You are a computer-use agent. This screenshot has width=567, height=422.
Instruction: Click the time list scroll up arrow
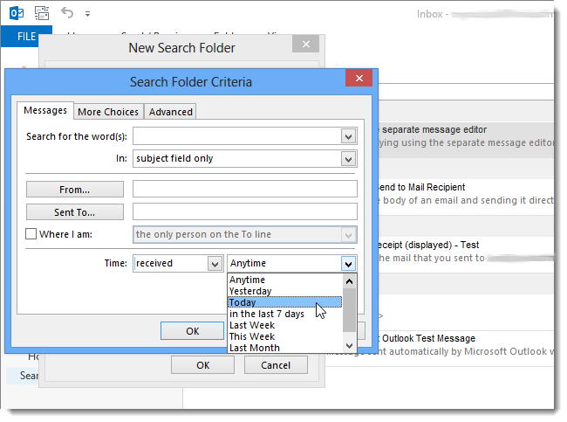[349, 281]
